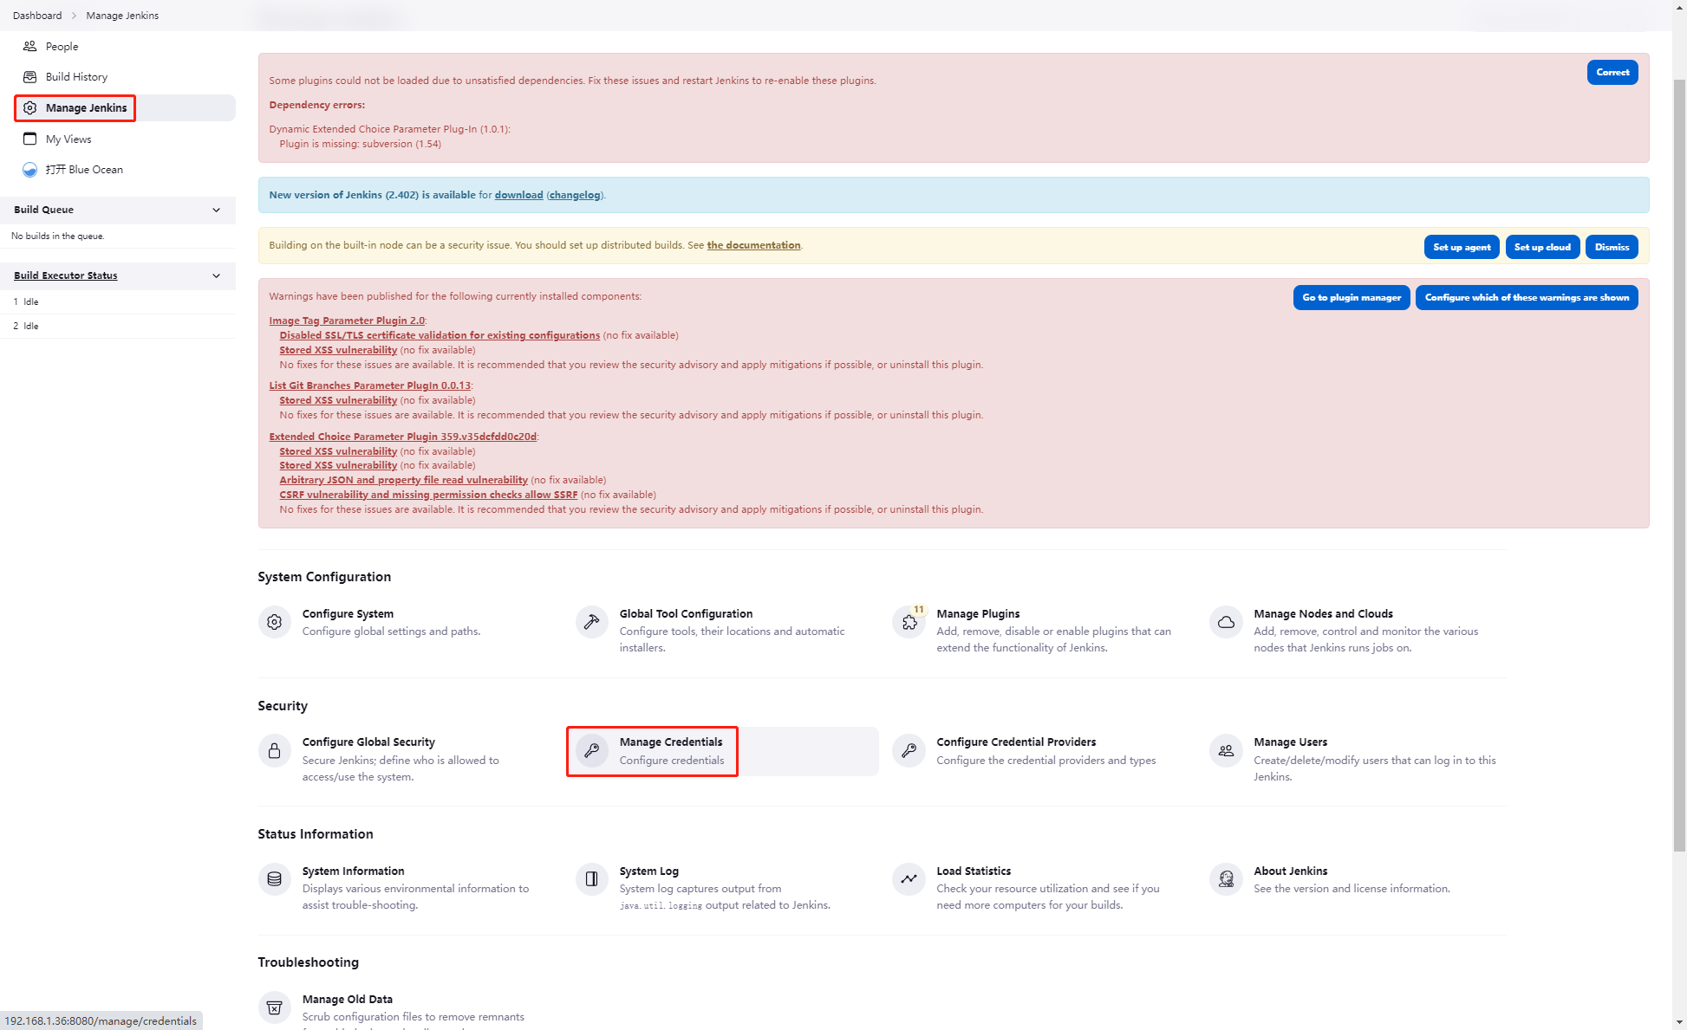Click the Load Statistics chart icon
This screenshot has width=1687, height=1030.
(909, 879)
